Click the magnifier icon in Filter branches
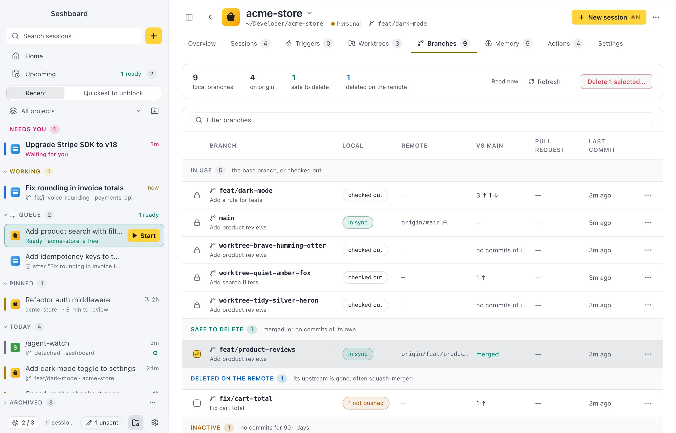The height and width of the screenshot is (433, 676). coord(199,120)
